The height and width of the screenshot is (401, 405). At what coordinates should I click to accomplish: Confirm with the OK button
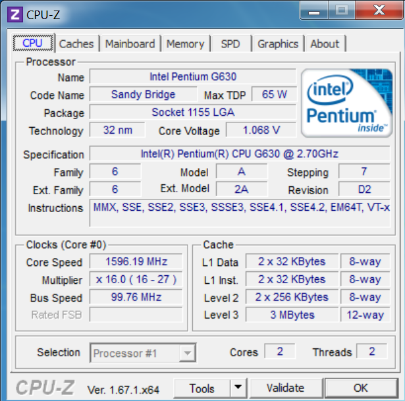(x=361, y=388)
